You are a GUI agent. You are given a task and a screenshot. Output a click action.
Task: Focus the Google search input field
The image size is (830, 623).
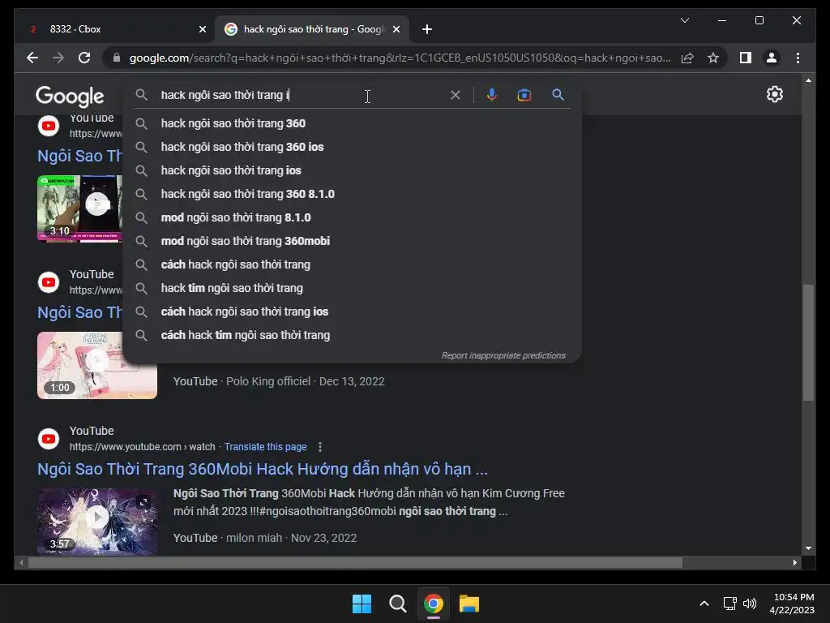(302, 95)
